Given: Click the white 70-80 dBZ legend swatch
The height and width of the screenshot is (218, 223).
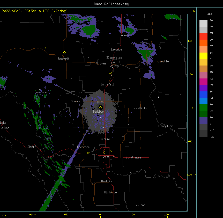Looking at the screenshot, I should tap(203, 24).
